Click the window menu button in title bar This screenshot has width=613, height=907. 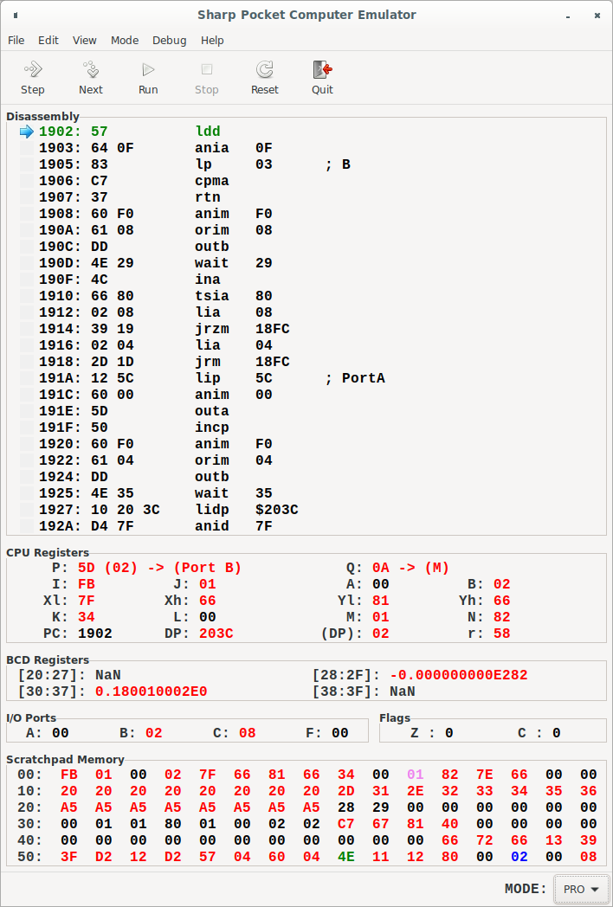coord(15,15)
